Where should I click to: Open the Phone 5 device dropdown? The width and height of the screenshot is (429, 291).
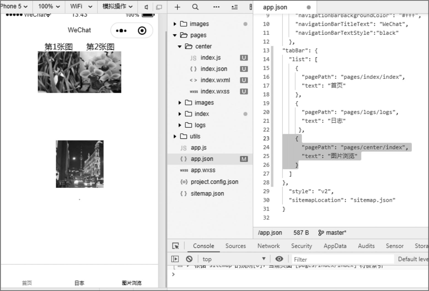click(14, 6)
